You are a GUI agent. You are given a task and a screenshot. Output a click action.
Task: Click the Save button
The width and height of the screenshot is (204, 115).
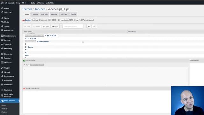click(27, 26)
